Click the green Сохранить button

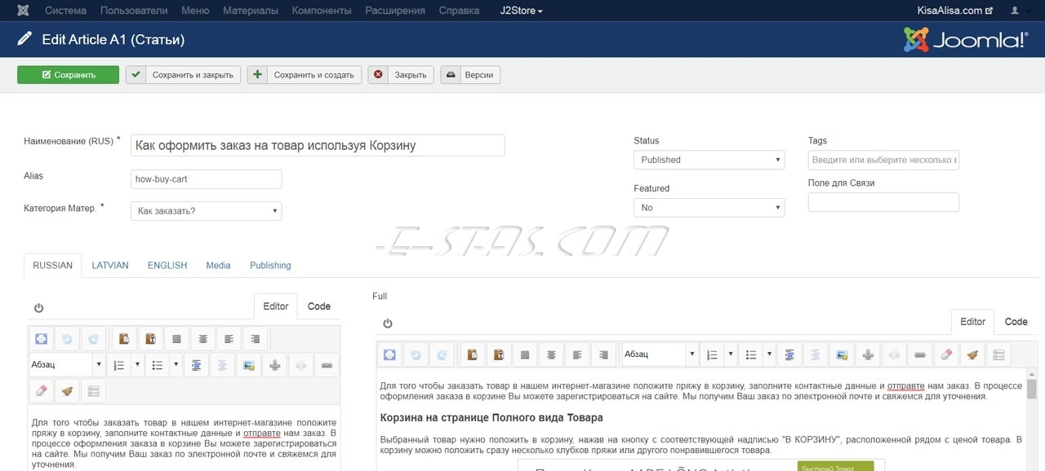pyautogui.click(x=68, y=75)
